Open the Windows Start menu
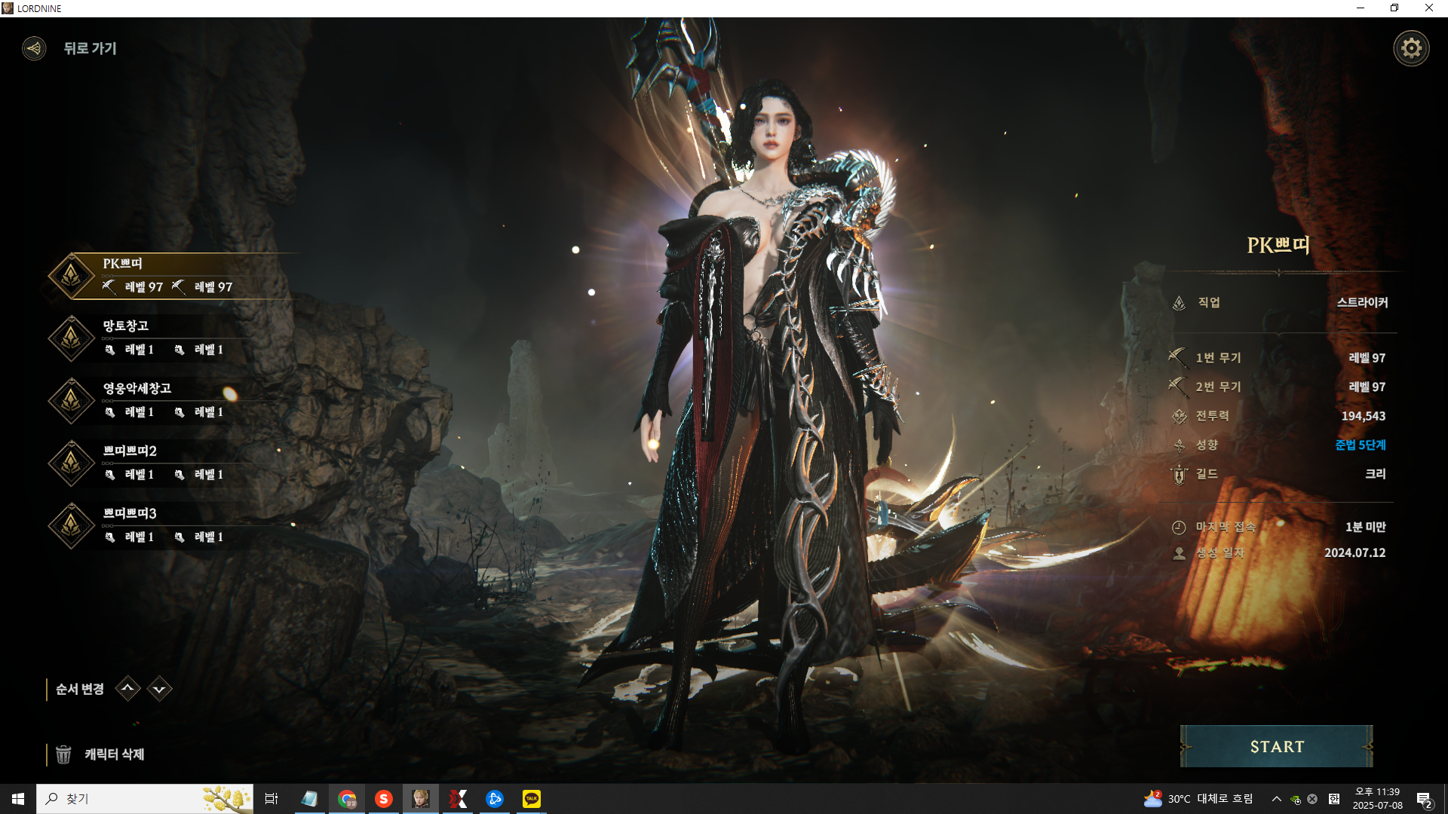Screen dimensions: 1448x814 (18, 799)
